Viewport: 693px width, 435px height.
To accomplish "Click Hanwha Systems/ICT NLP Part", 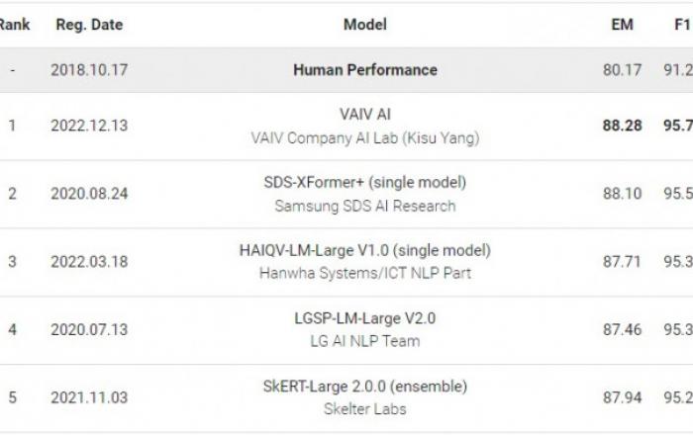I will coord(364,273).
